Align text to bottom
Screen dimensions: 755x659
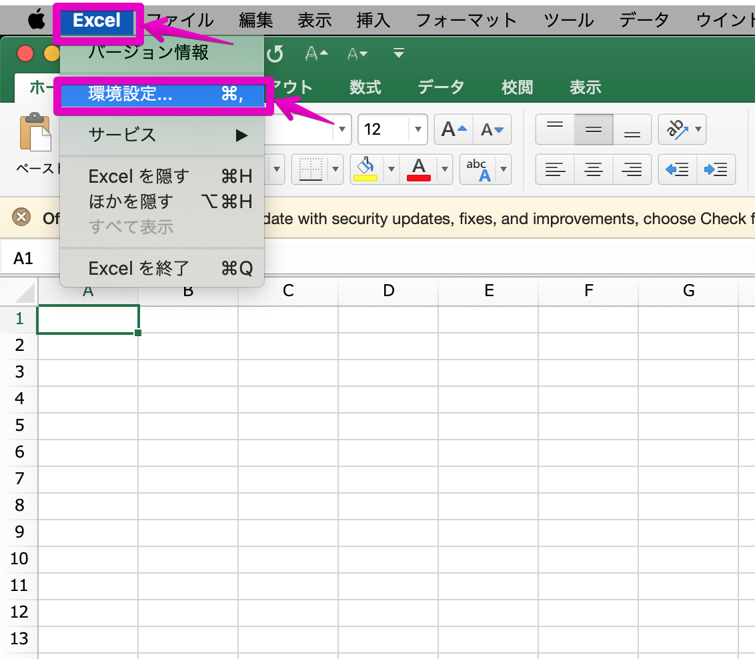pyautogui.click(x=632, y=129)
